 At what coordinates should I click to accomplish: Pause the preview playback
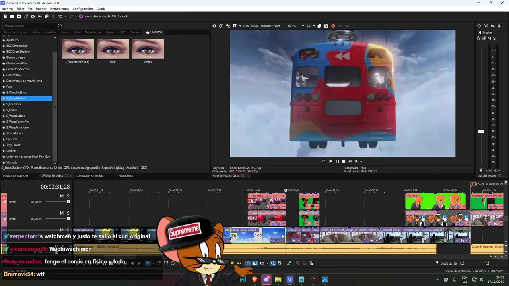(337, 161)
